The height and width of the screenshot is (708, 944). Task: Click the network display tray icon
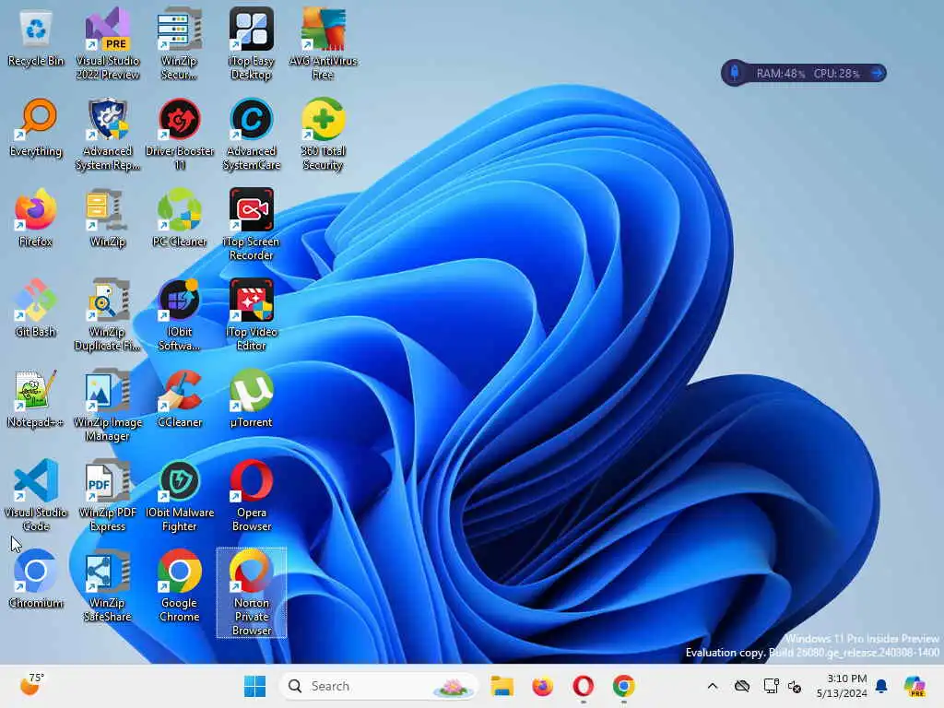click(x=772, y=686)
